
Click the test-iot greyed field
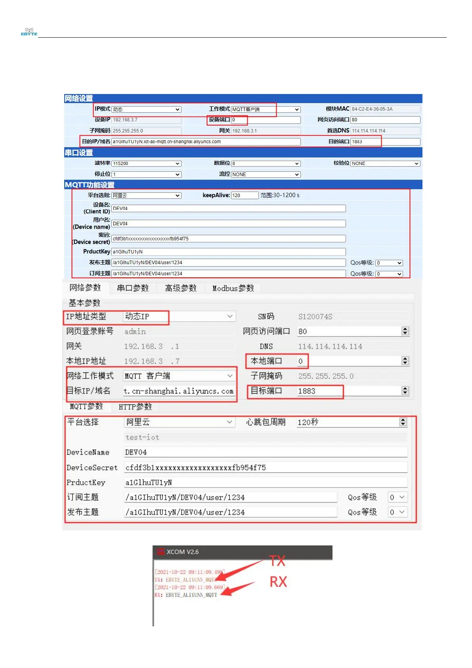tap(266, 437)
